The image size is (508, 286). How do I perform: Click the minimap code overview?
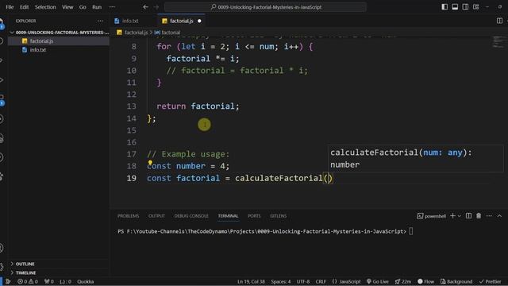[498, 42]
